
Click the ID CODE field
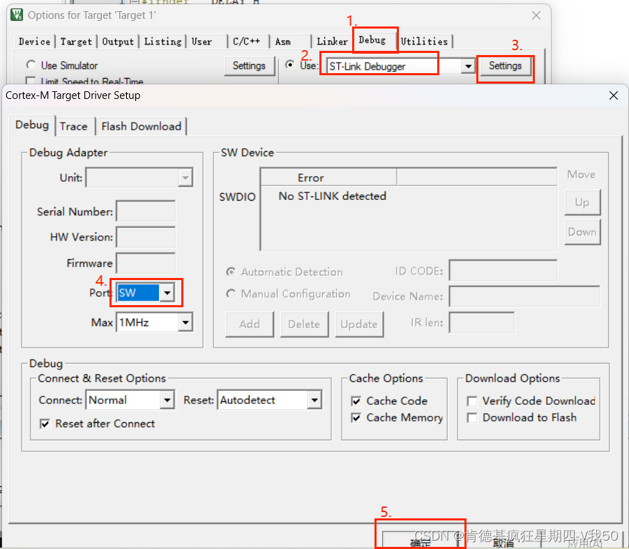pyautogui.click(x=503, y=270)
